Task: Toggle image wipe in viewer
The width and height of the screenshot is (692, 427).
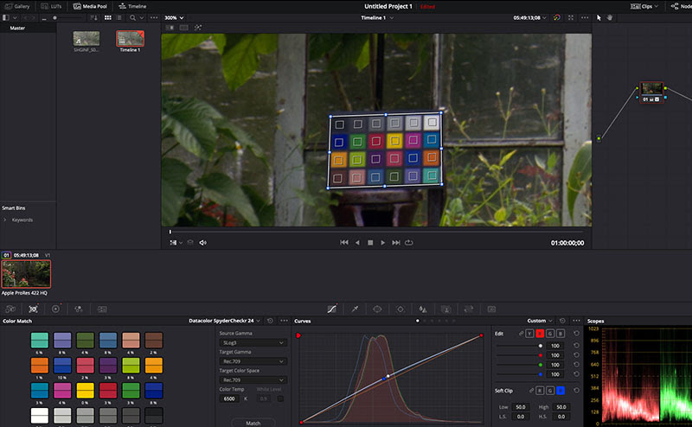Action: click(170, 28)
